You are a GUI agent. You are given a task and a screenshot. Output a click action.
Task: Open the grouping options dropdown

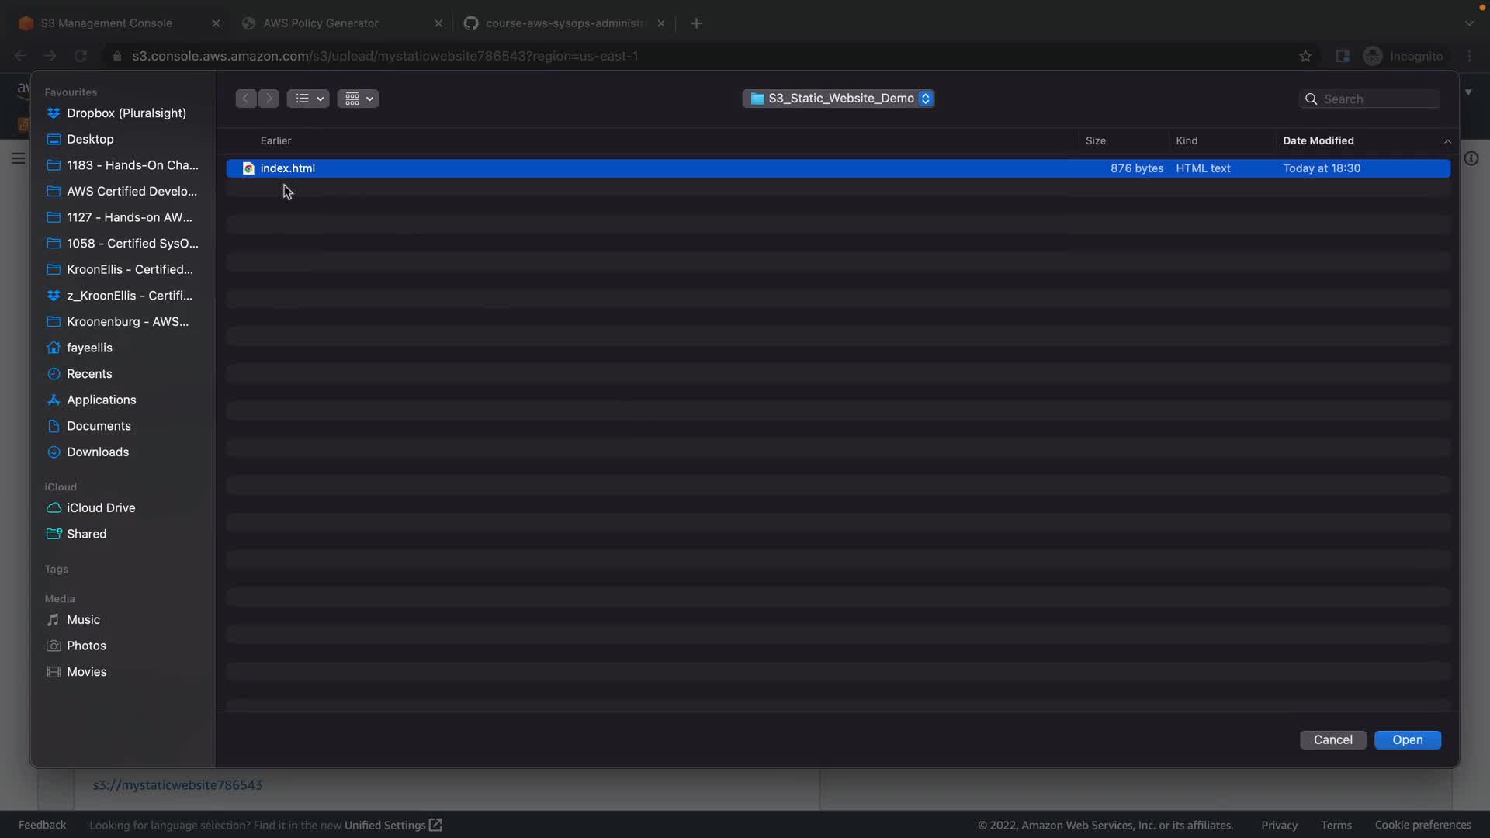[358, 99]
